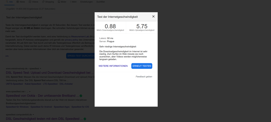Click the Shopping tag icon
This screenshot has height=122, width=271.
(43, 2)
